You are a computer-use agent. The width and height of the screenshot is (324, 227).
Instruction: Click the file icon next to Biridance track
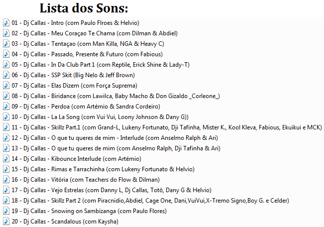pos(5,96)
